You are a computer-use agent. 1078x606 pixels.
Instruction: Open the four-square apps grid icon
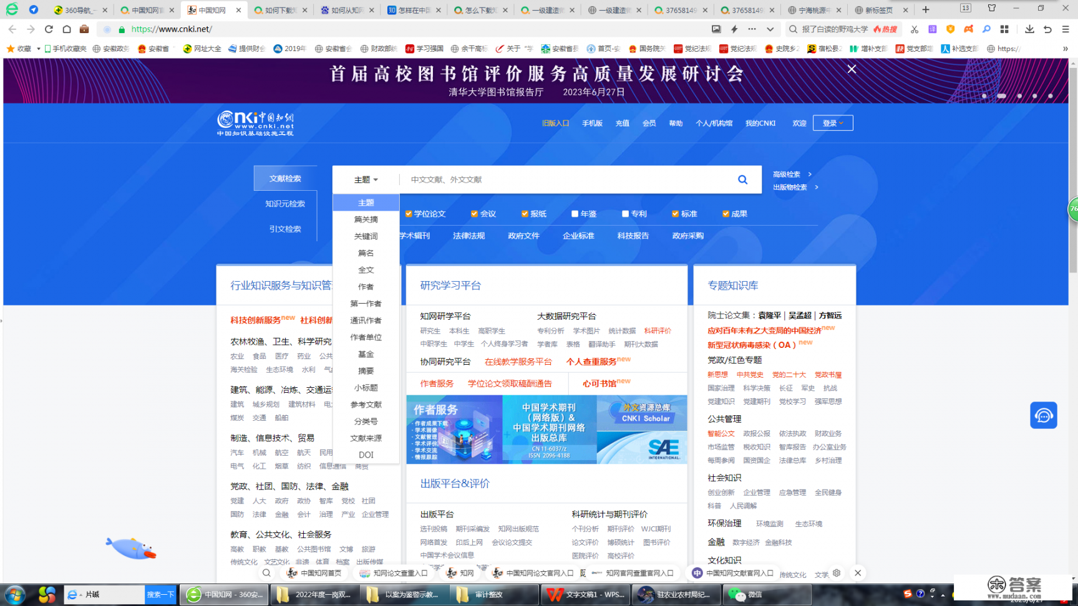tap(1004, 29)
